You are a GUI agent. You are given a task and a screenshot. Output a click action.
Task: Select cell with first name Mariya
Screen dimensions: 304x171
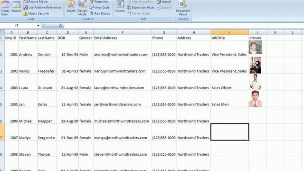coord(28,132)
